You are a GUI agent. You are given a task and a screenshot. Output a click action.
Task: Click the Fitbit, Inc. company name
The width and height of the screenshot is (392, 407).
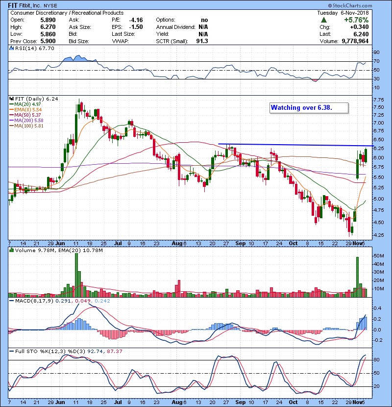(30, 6)
